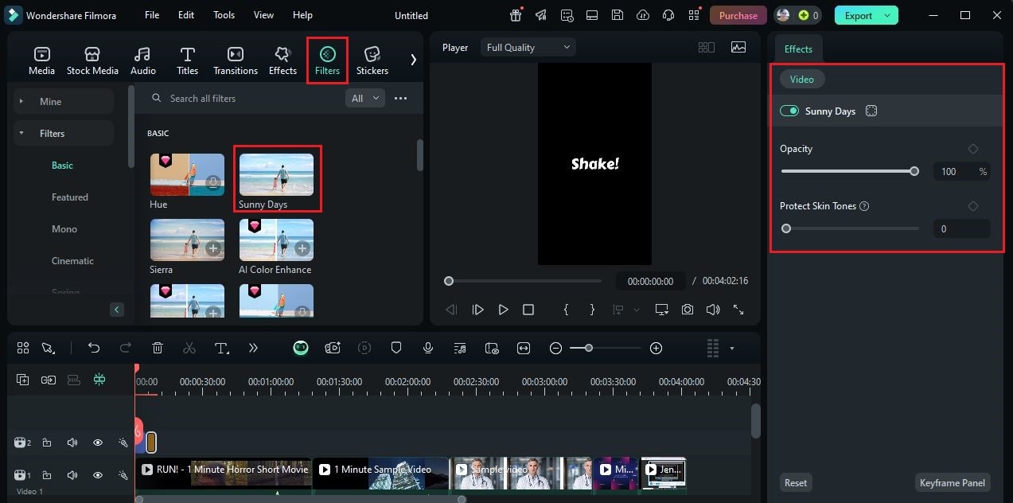Viewport: 1013px width, 503px height.
Task: Take a snapshot with camera icon
Action: 688,310
